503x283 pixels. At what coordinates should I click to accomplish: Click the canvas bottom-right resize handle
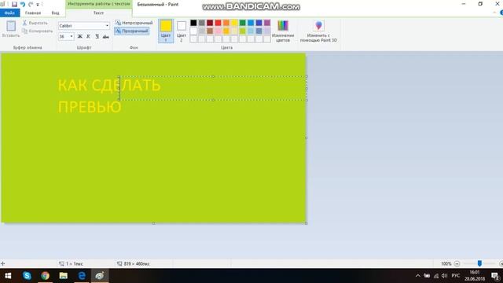click(306, 223)
